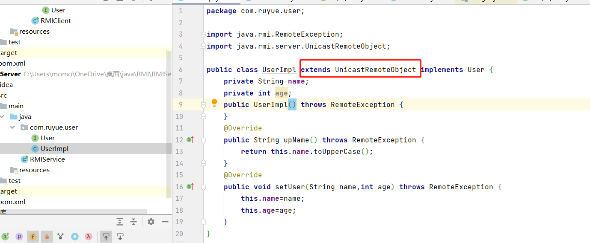
Task: Hide the Structure panel with minus icon
Action: pos(165,222)
